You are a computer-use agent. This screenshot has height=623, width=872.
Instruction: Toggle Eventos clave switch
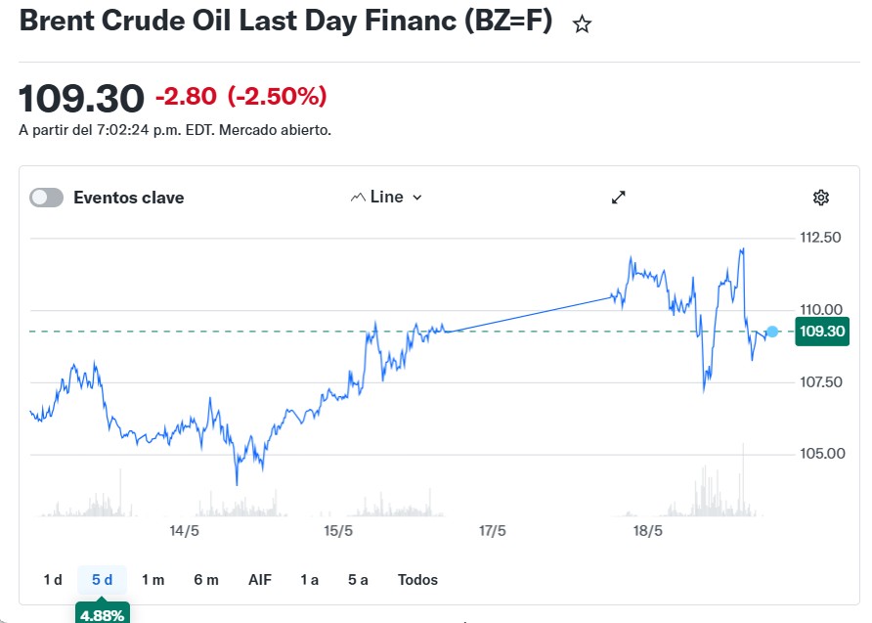[47, 198]
